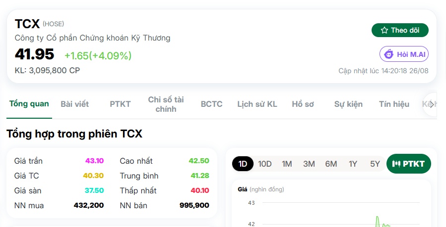
Task: Click the star icon in Theo dõi
Action: (384, 30)
